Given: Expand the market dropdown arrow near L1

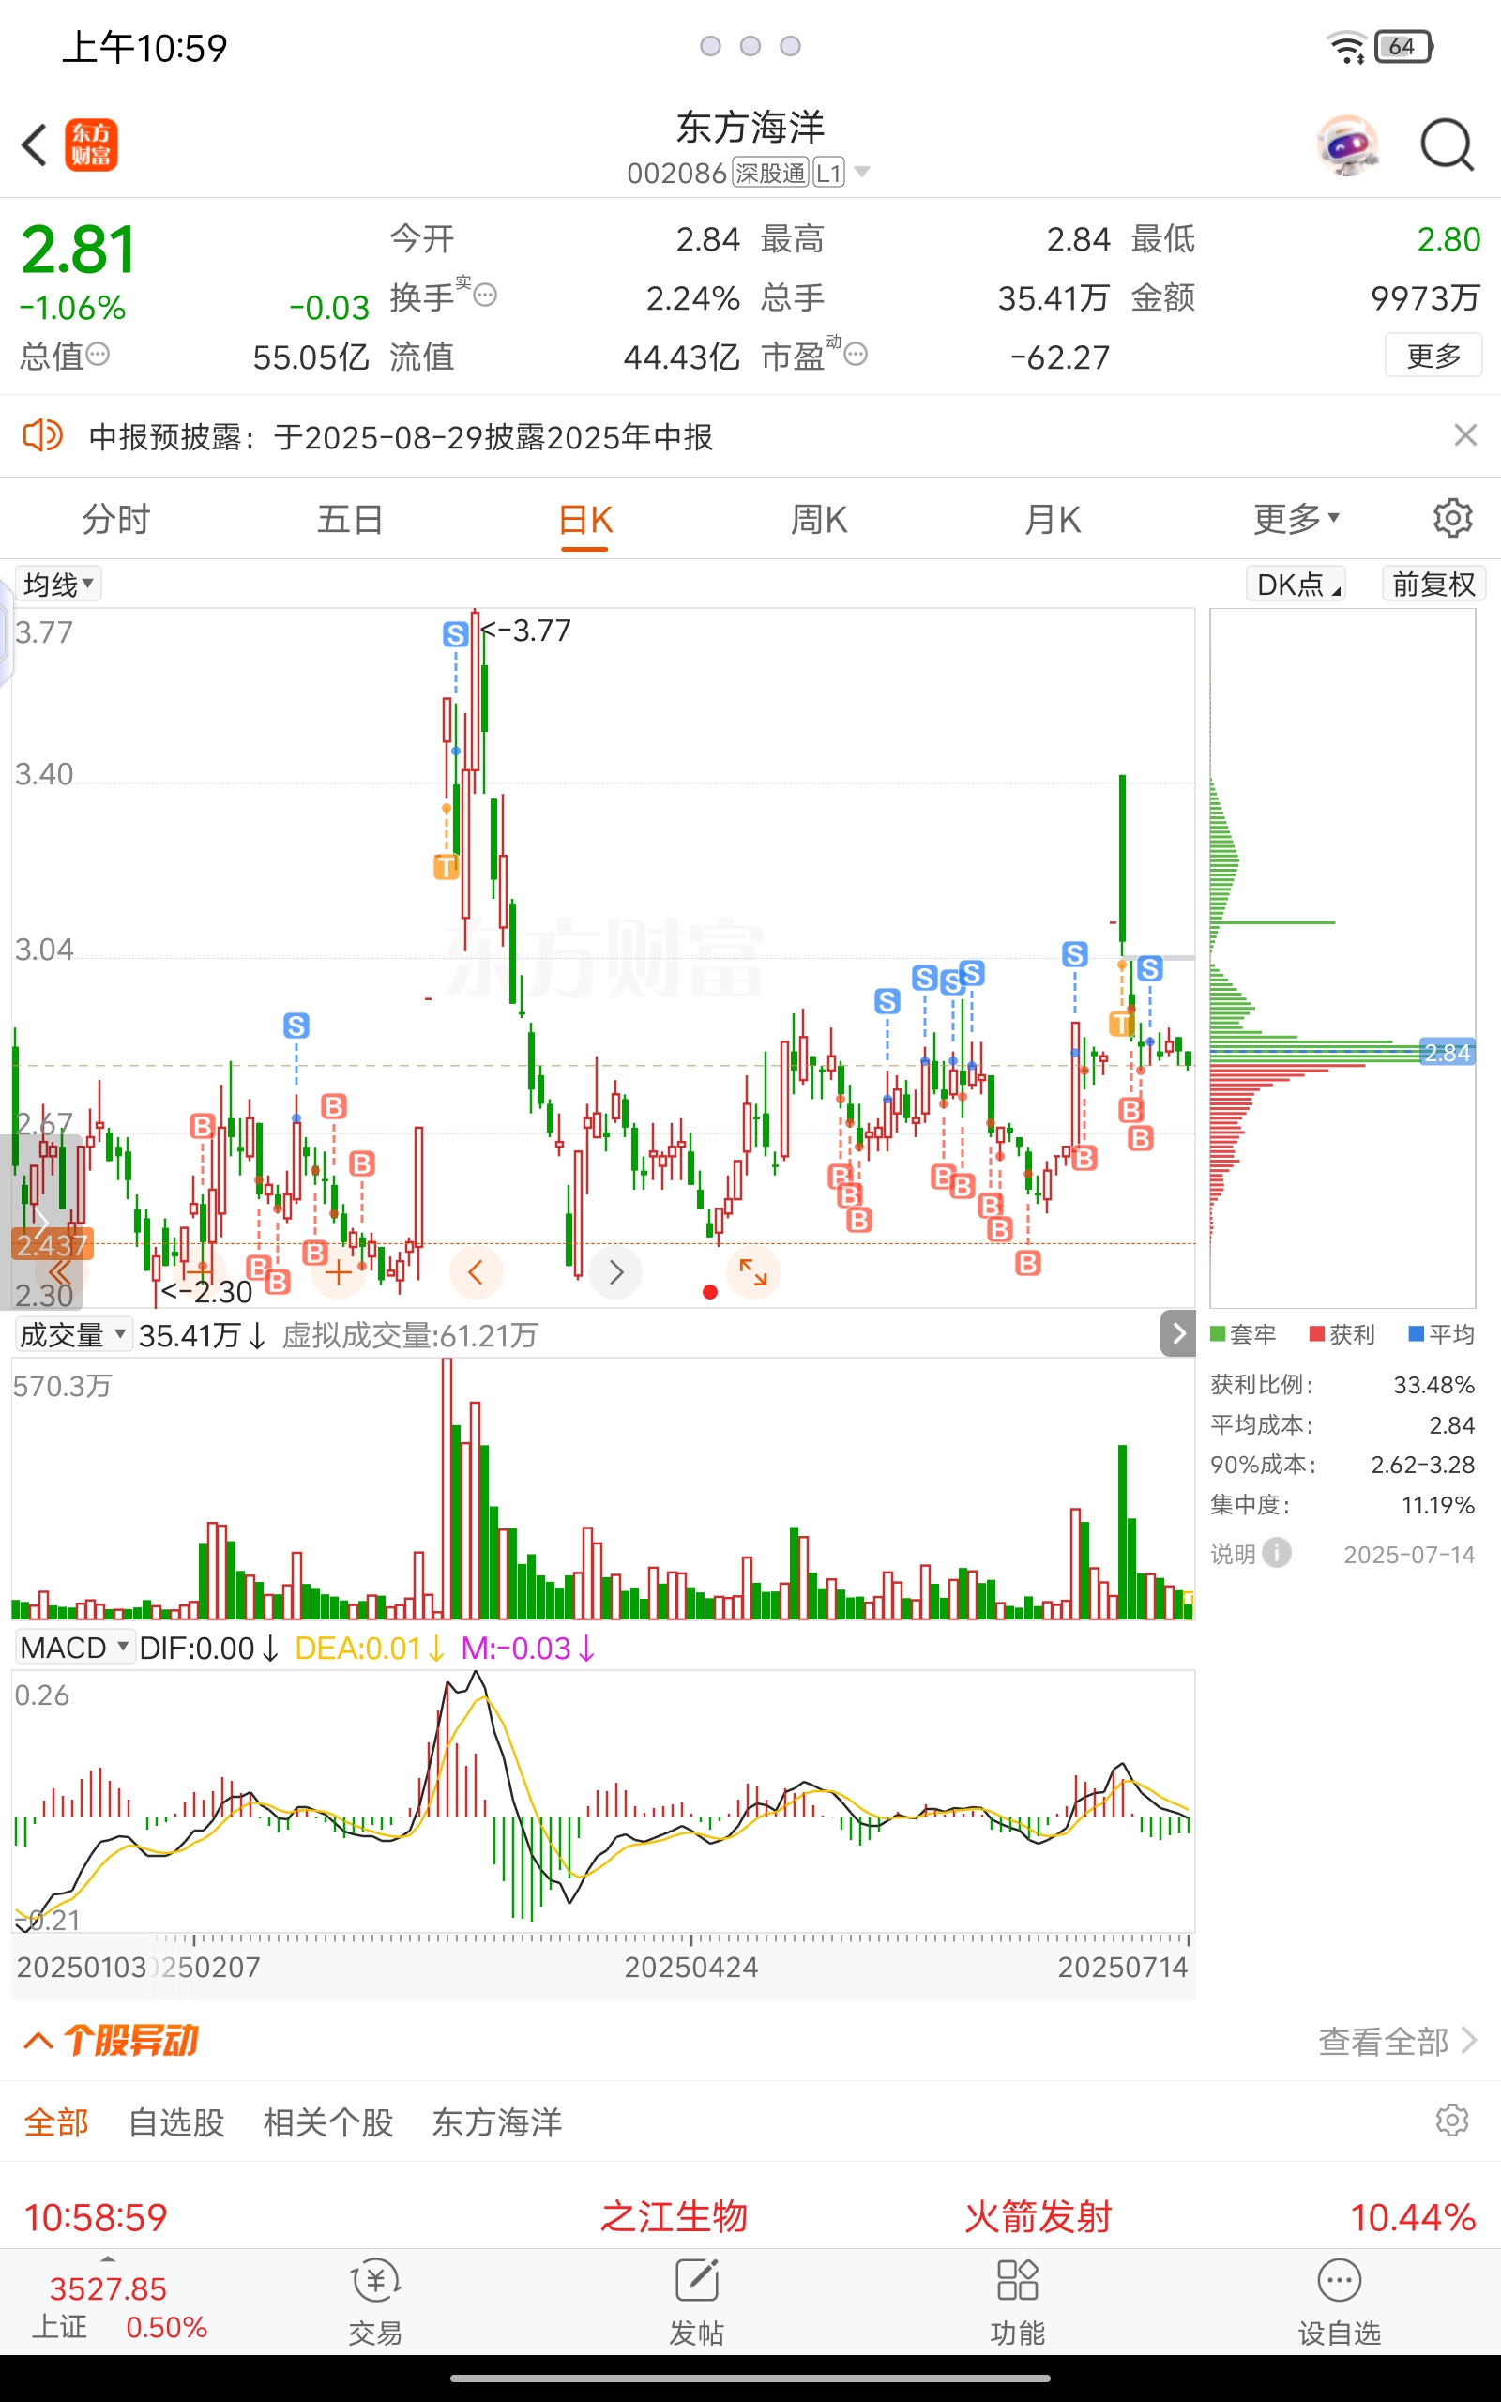Looking at the screenshot, I should [x=862, y=172].
